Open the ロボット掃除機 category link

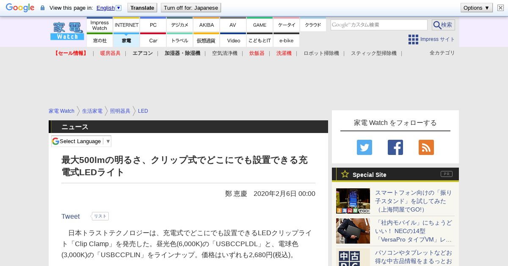click(321, 53)
